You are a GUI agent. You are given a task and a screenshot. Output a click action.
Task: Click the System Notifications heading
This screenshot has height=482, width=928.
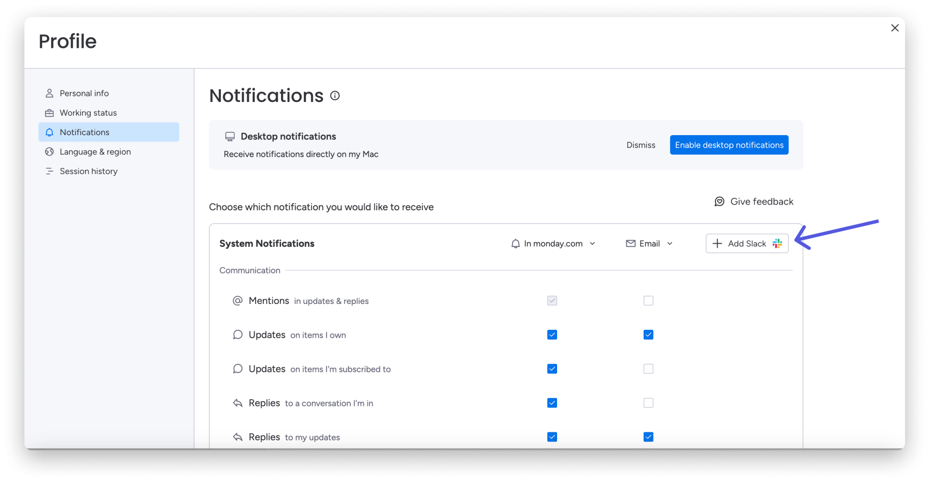click(267, 243)
